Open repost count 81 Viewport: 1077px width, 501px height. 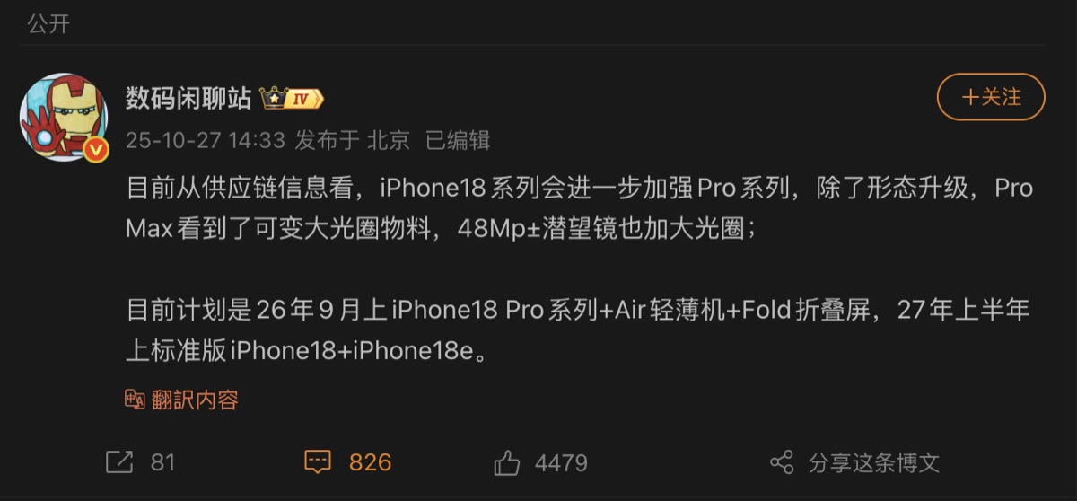pyautogui.click(x=162, y=462)
